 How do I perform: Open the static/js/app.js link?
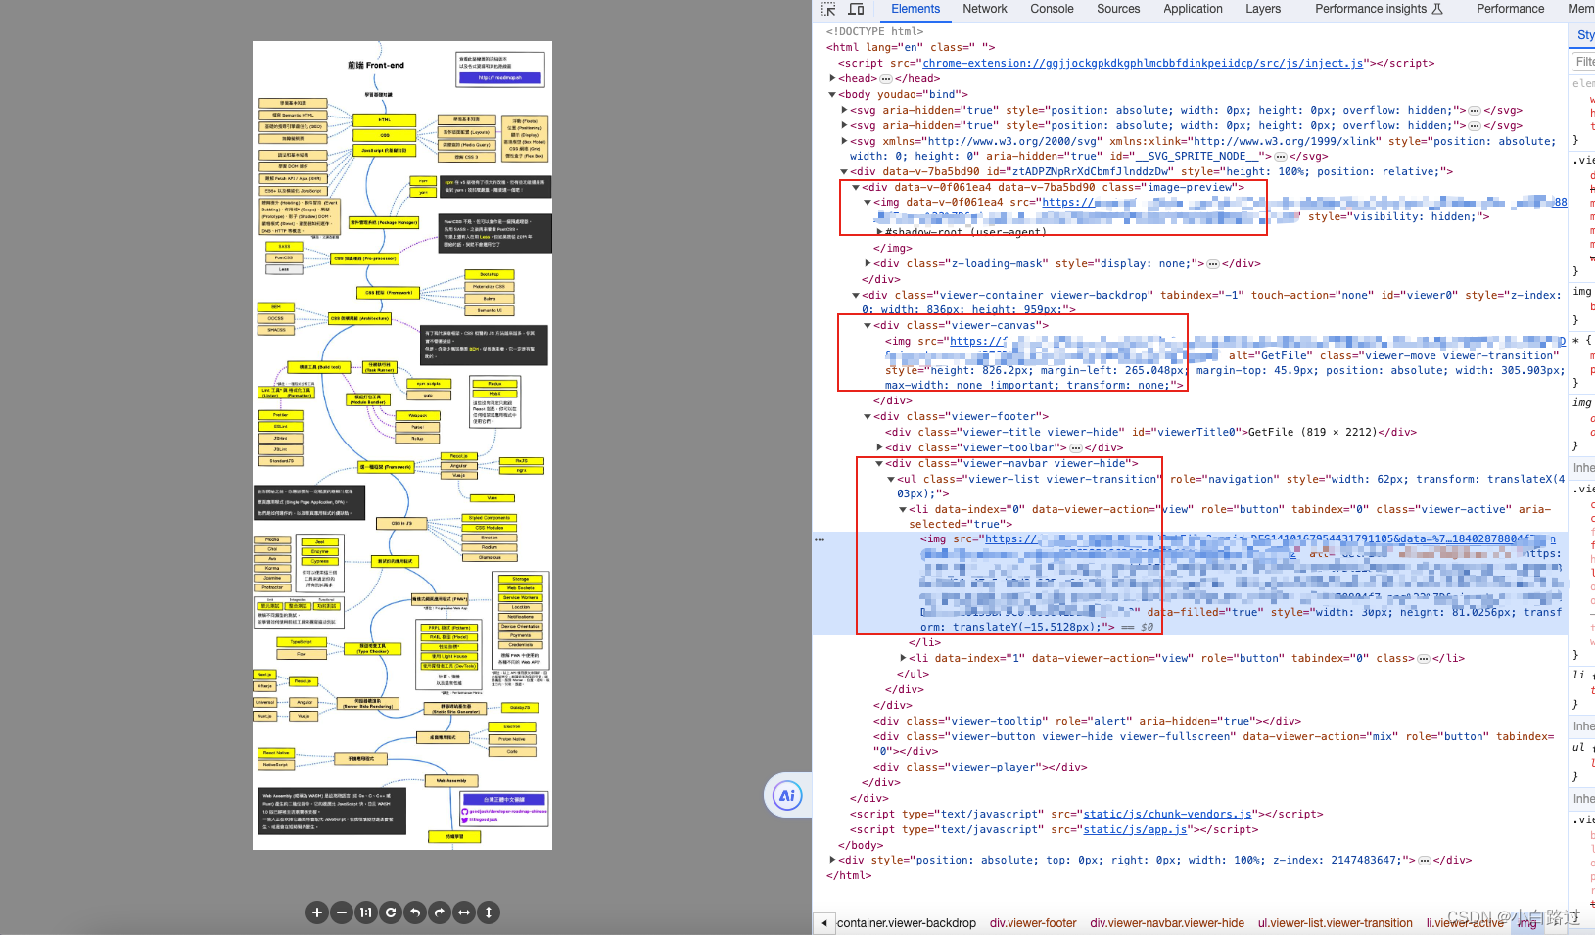[x=1135, y=829]
